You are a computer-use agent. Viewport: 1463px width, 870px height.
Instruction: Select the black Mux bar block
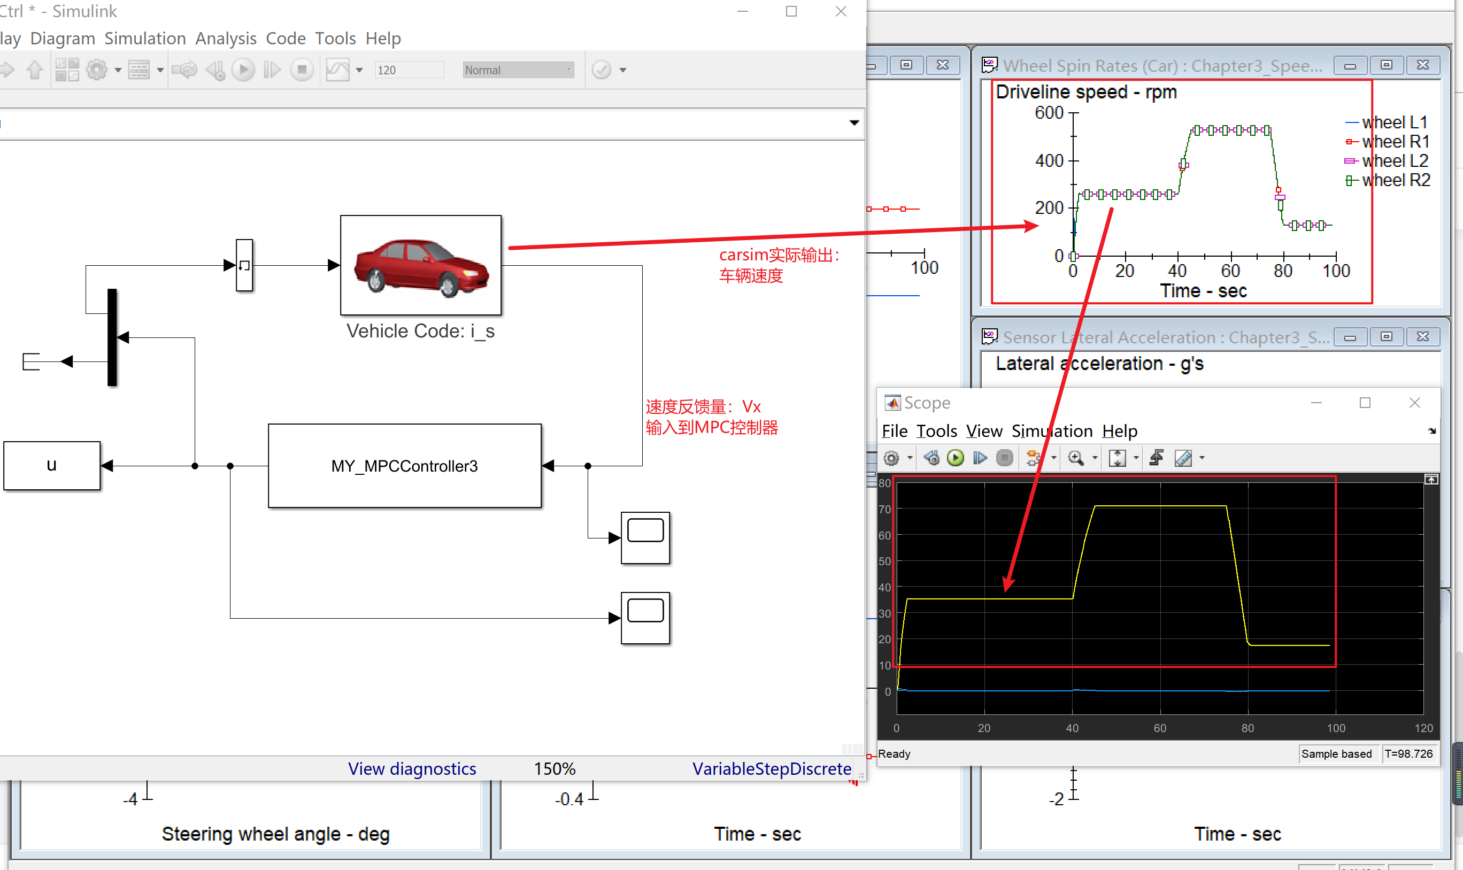tap(112, 337)
